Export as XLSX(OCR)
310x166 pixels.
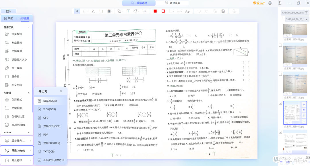[x=50, y=109]
